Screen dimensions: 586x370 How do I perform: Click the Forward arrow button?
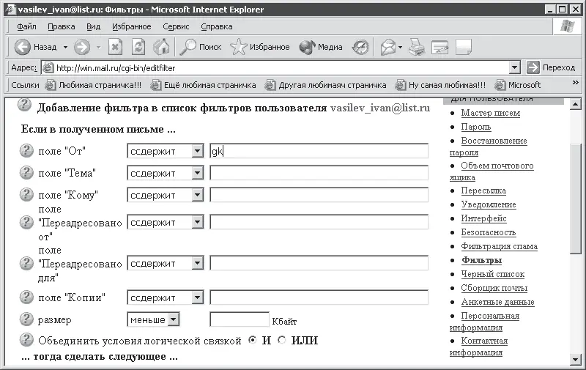(x=82, y=47)
